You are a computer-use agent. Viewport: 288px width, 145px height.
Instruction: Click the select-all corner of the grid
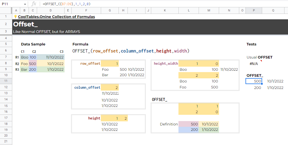click(6, 10)
